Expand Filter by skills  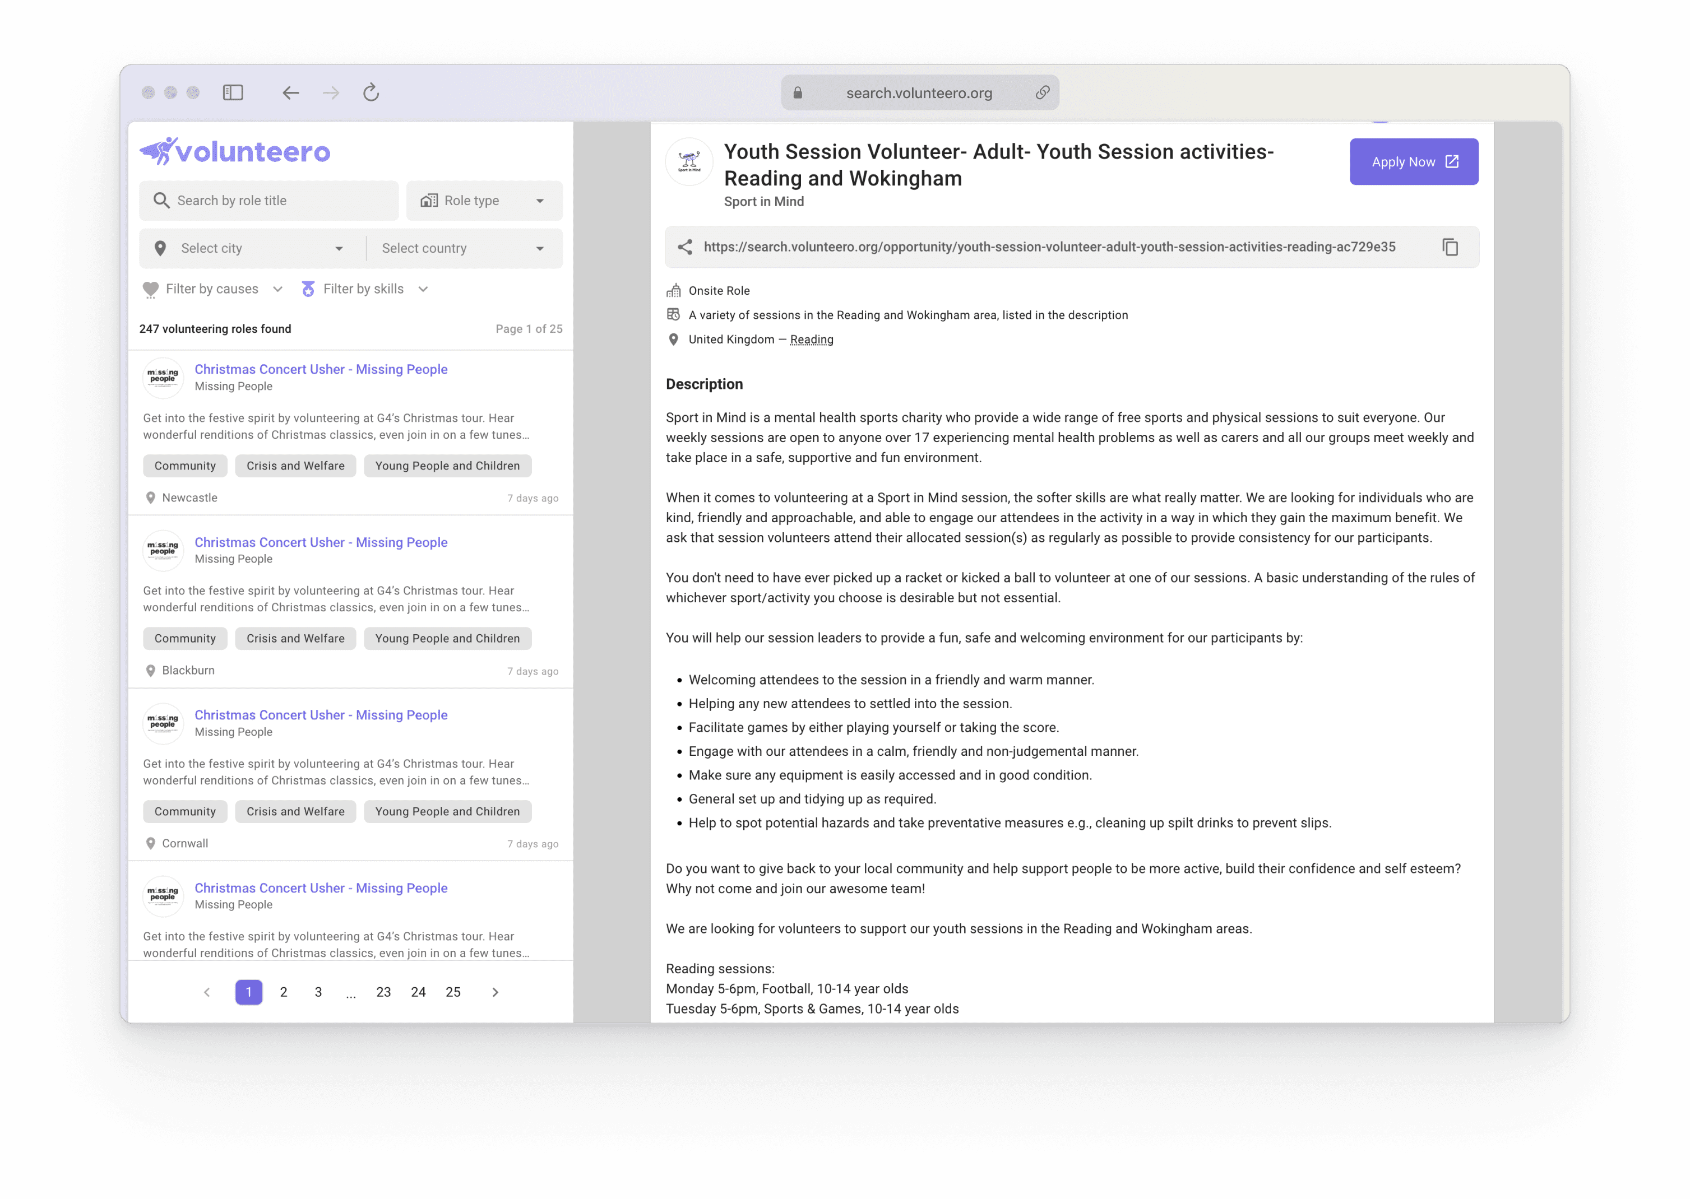[x=365, y=290]
